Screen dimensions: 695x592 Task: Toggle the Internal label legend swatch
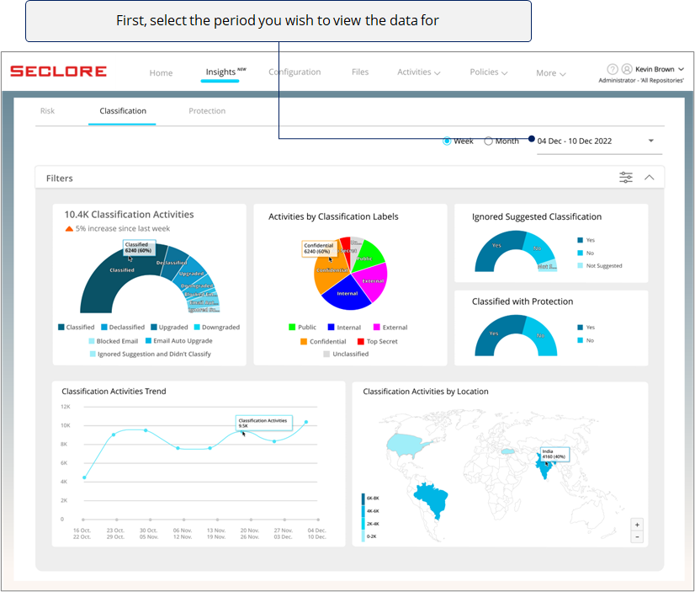tap(331, 328)
